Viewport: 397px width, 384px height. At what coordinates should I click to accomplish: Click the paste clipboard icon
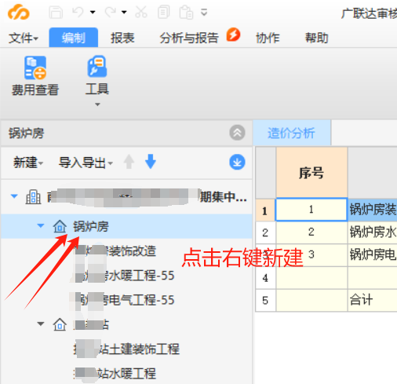click(186, 13)
